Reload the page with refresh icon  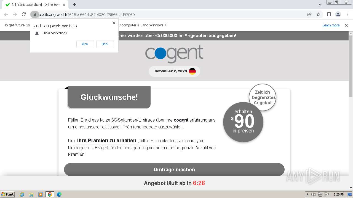[x=24, y=14]
